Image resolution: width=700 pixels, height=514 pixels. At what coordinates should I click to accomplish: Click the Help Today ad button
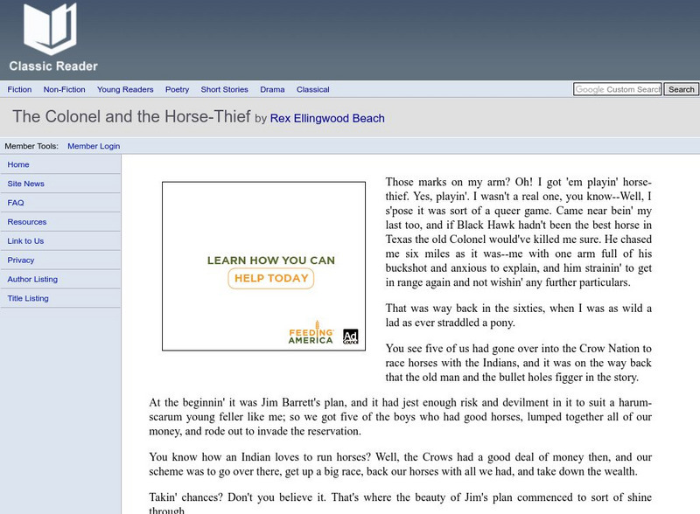tap(271, 278)
